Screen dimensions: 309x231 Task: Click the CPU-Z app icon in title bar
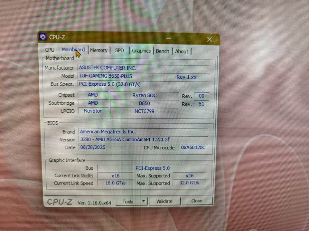coord(43,37)
